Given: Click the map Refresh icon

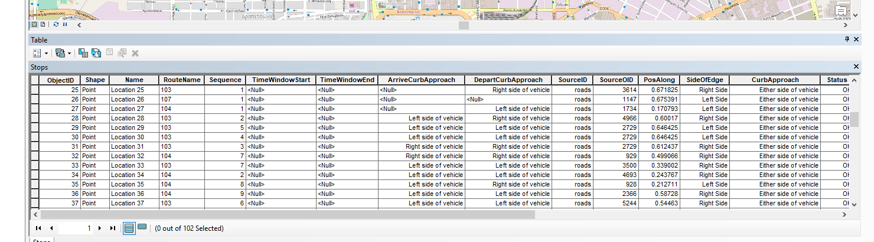Looking at the screenshot, I should (x=56, y=25).
